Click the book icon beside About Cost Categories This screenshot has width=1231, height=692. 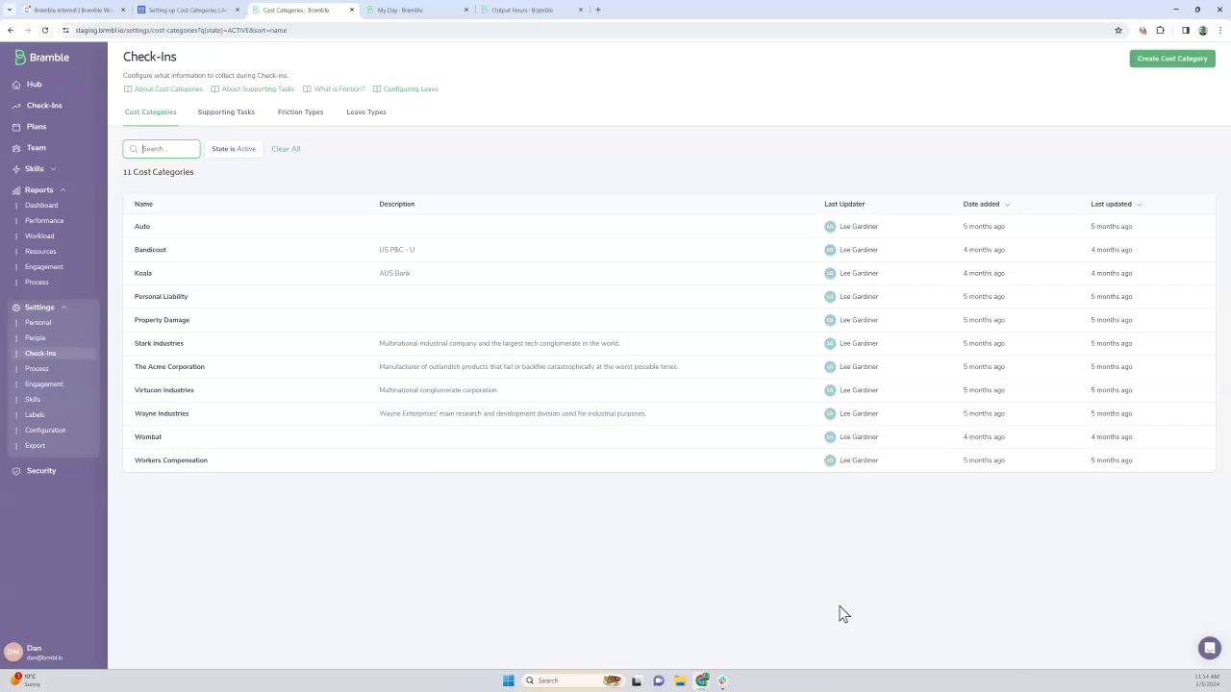128,89
